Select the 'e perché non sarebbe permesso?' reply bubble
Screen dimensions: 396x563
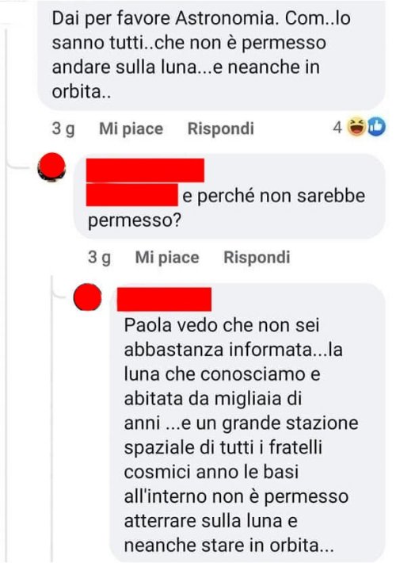(230, 197)
